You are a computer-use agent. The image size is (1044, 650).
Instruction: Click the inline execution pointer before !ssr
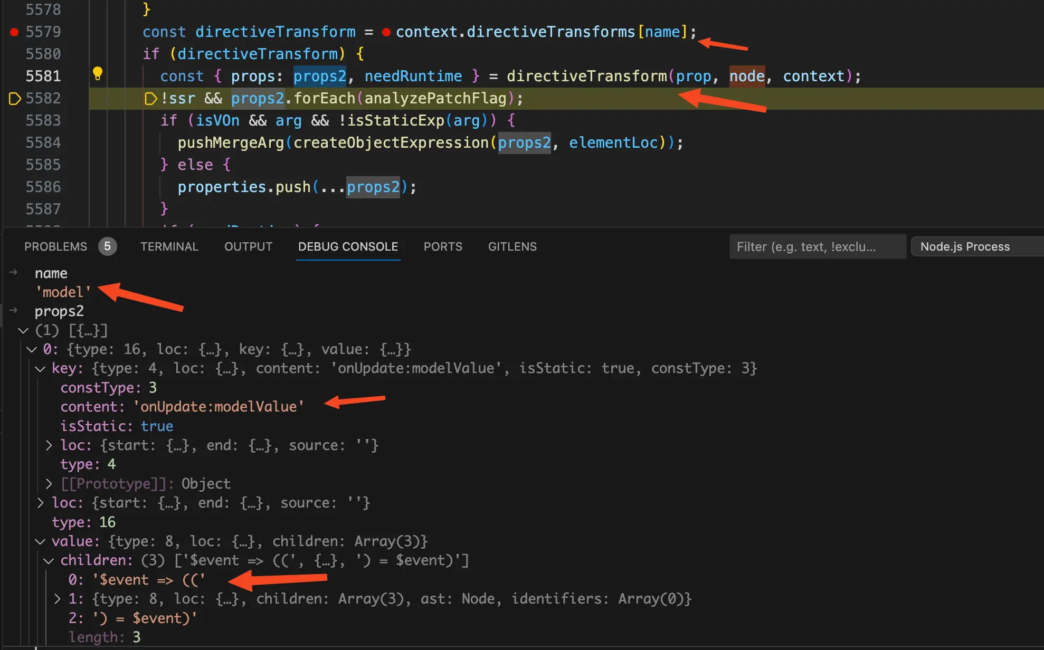coord(151,99)
